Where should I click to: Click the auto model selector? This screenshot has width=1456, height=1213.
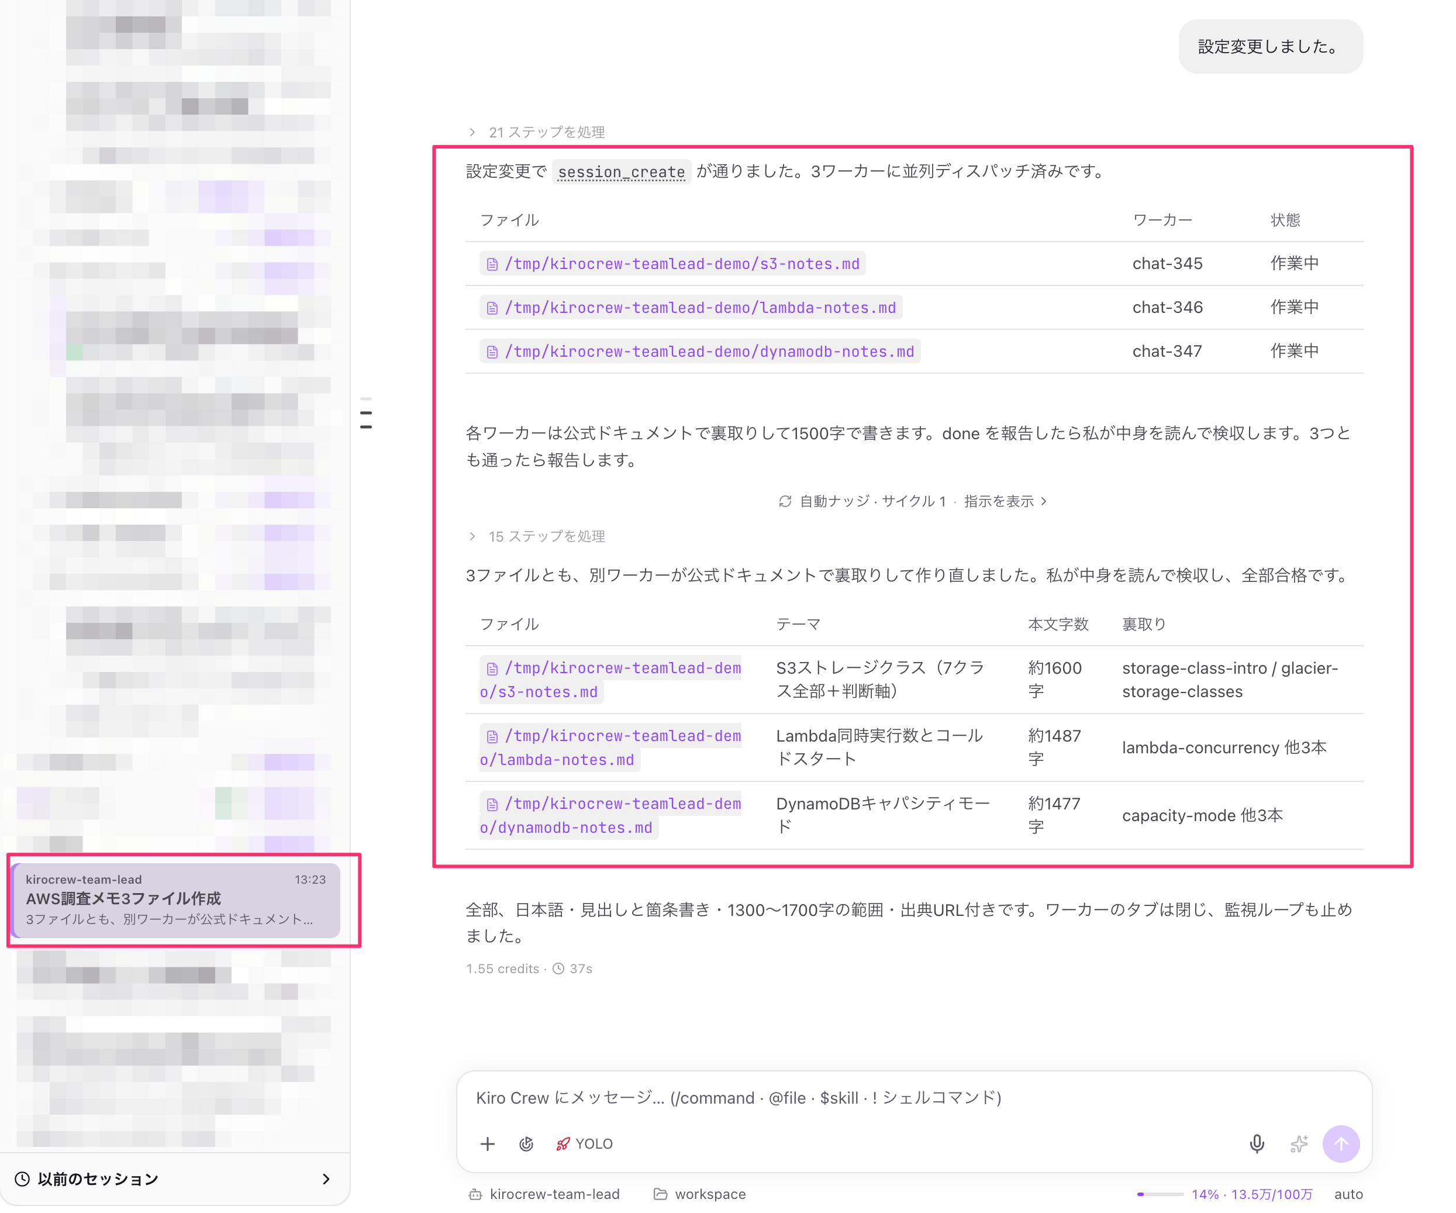coord(1348,1194)
